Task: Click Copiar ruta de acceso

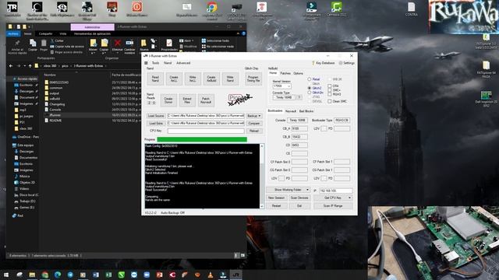Action: (67, 47)
